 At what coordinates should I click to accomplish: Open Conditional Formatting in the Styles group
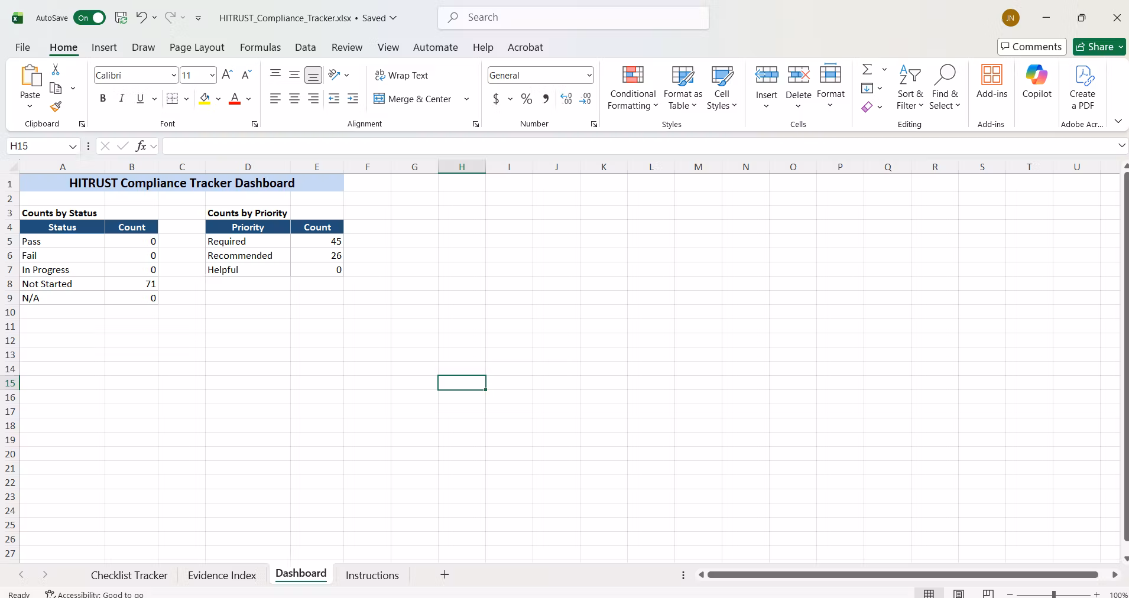[632, 87]
